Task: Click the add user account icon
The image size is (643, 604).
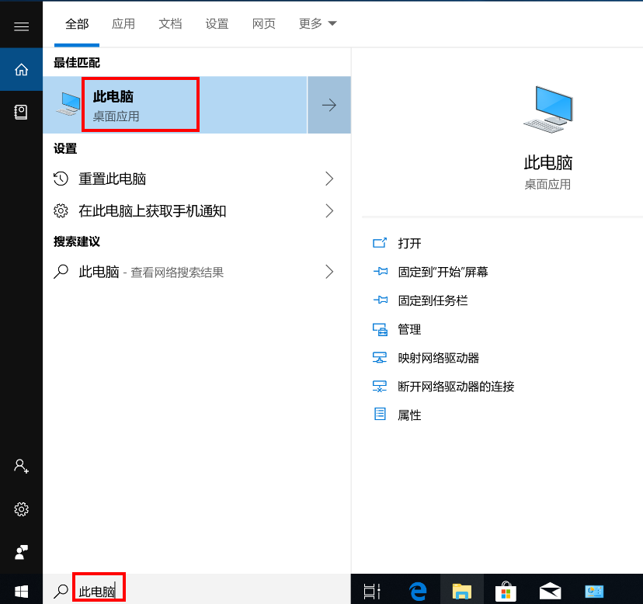Action: click(x=21, y=466)
